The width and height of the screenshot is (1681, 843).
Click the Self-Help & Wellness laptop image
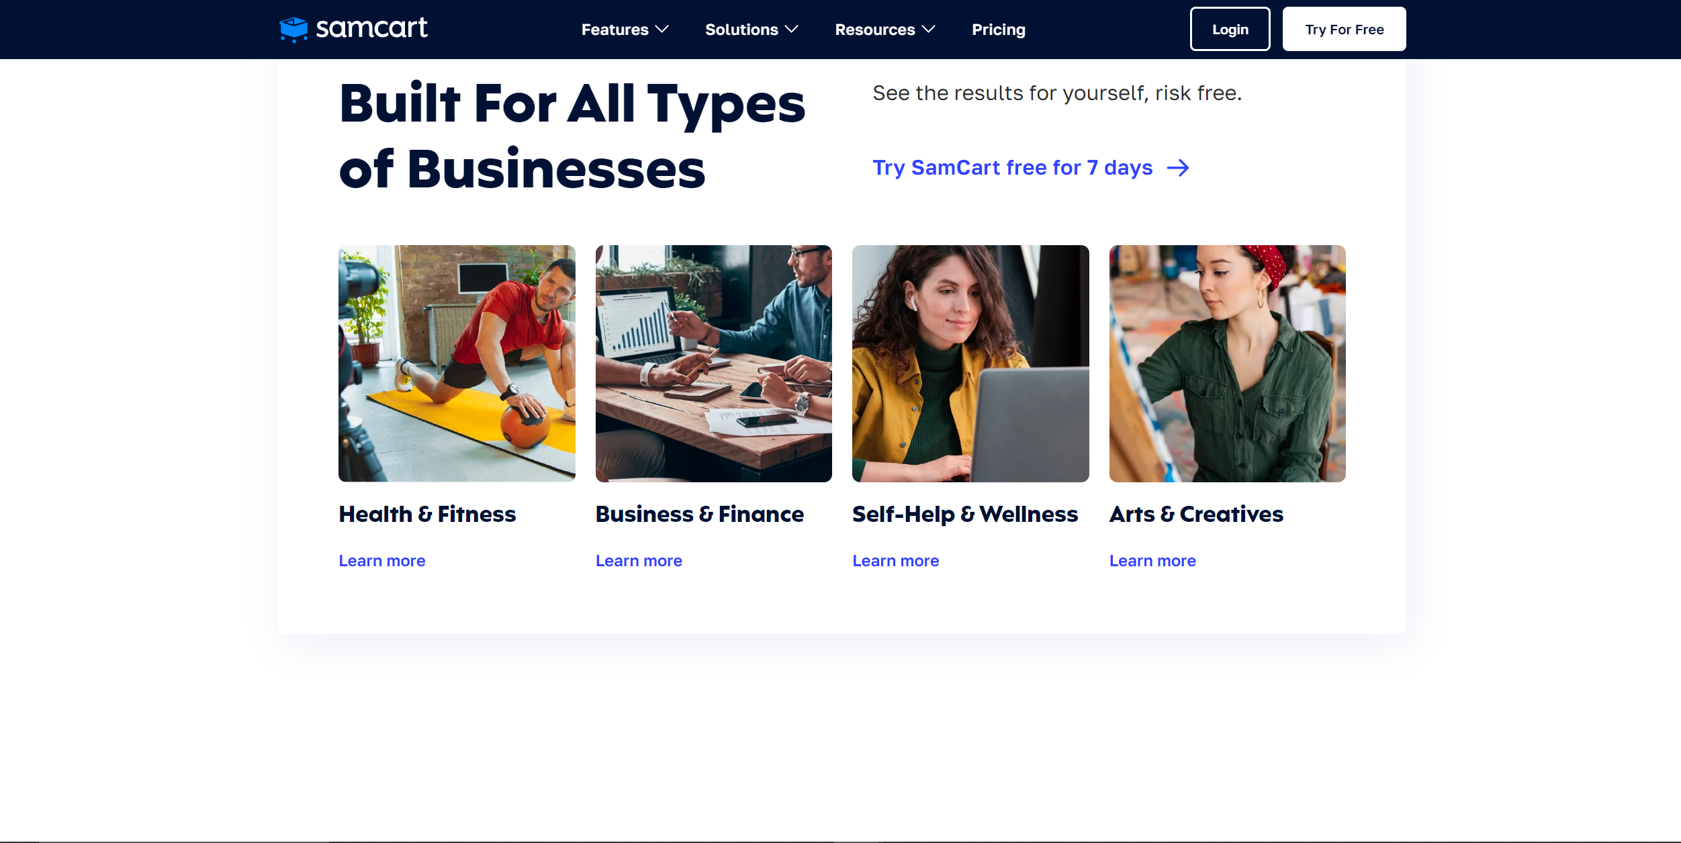[970, 363]
